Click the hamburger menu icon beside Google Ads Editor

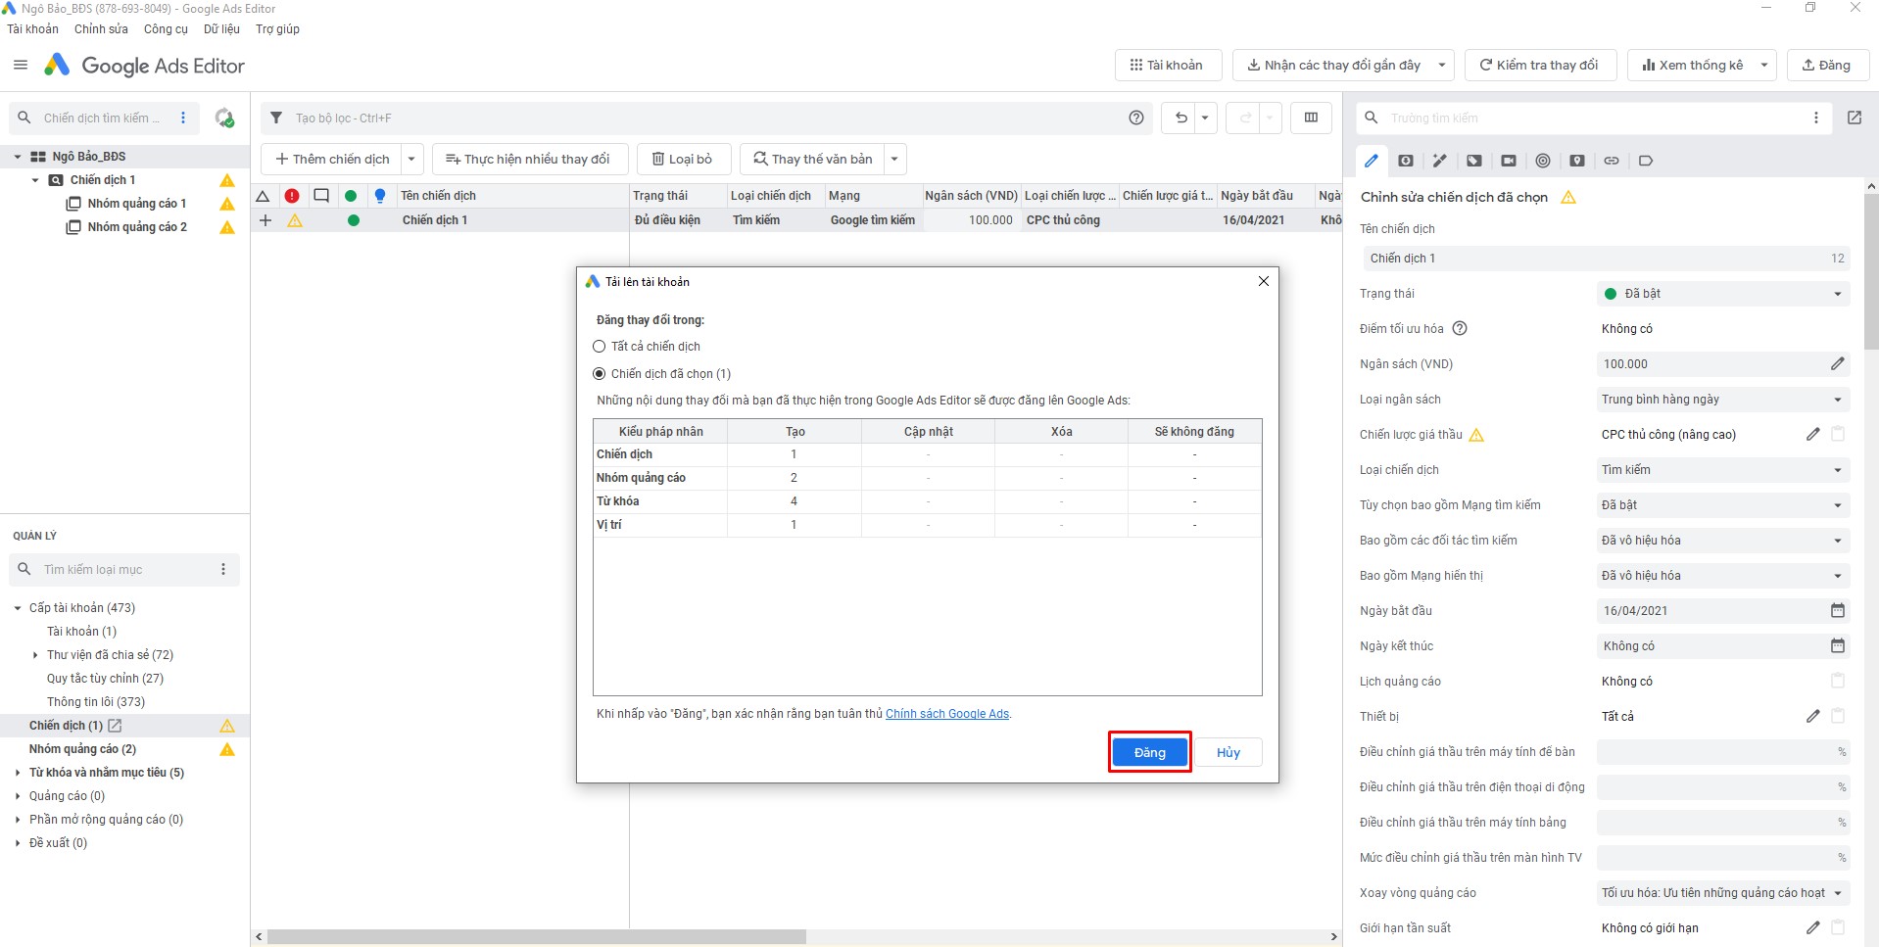point(21,66)
